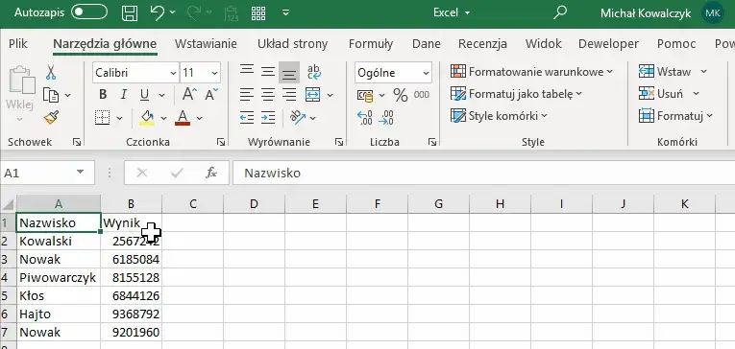Decrease decimal places icon

pyautogui.click(x=386, y=117)
